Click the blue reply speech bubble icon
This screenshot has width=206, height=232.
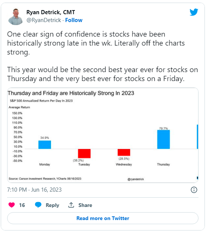pos(38,205)
